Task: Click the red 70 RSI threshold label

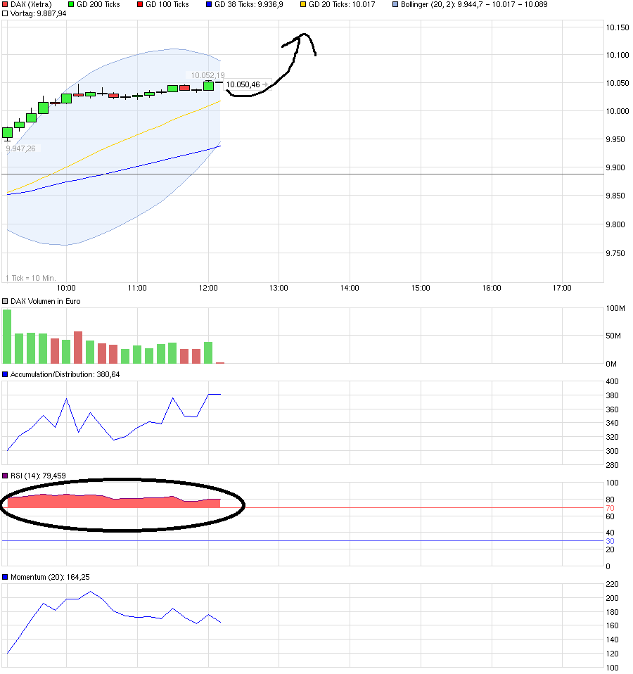Action: tap(610, 508)
